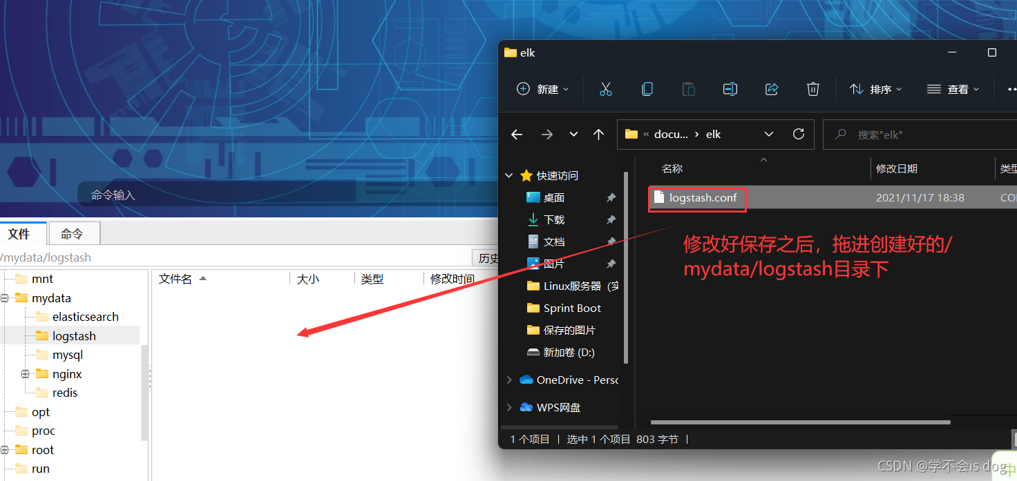1017x481 pixels.
Task: Click the Share icon in the toolbar
Action: tap(772, 88)
